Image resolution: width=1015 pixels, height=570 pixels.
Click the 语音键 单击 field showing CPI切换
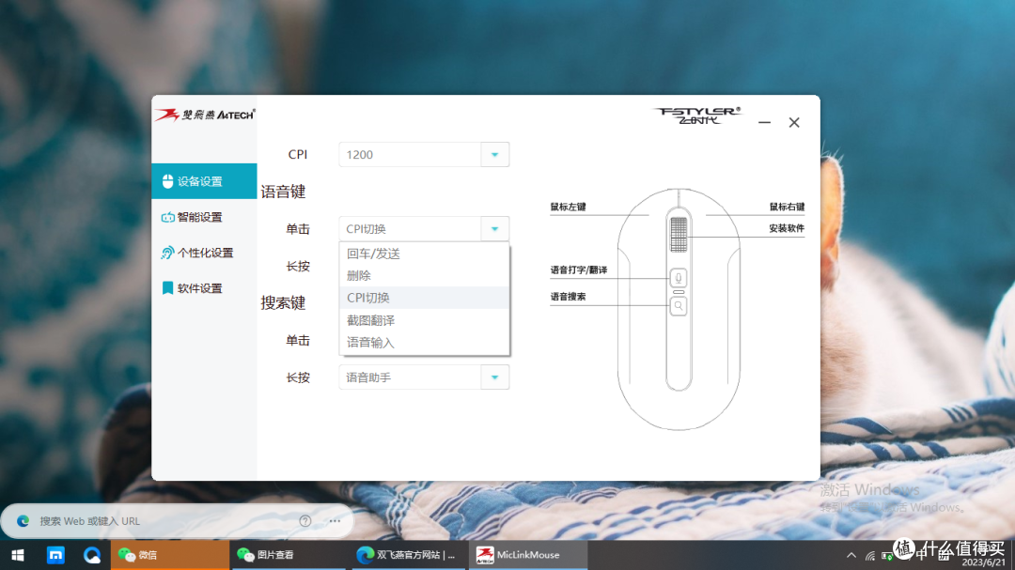click(x=411, y=228)
